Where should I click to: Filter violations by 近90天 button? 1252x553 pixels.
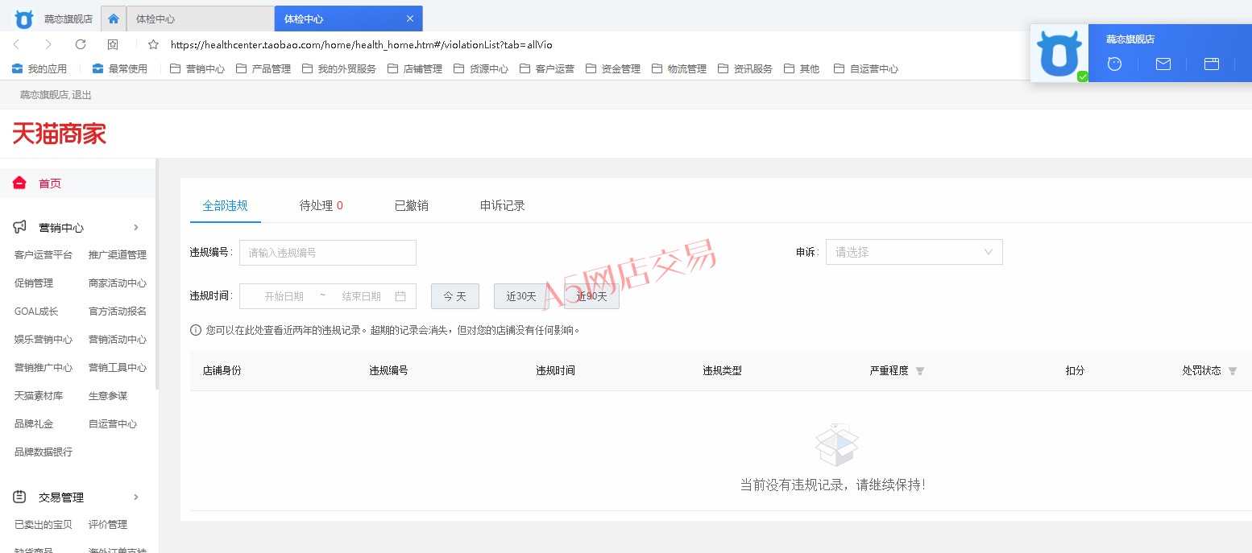click(x=591, y=296)
